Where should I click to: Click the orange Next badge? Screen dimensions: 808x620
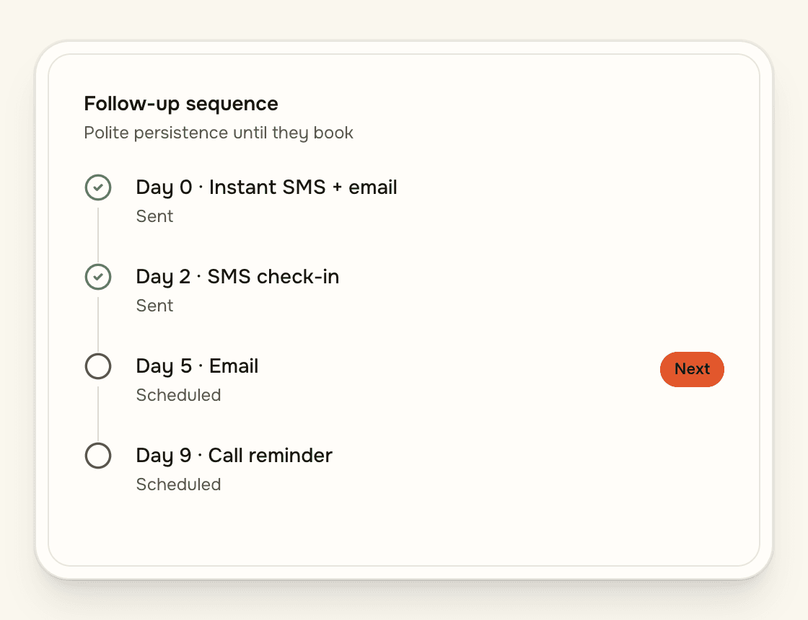click(692, 369)
